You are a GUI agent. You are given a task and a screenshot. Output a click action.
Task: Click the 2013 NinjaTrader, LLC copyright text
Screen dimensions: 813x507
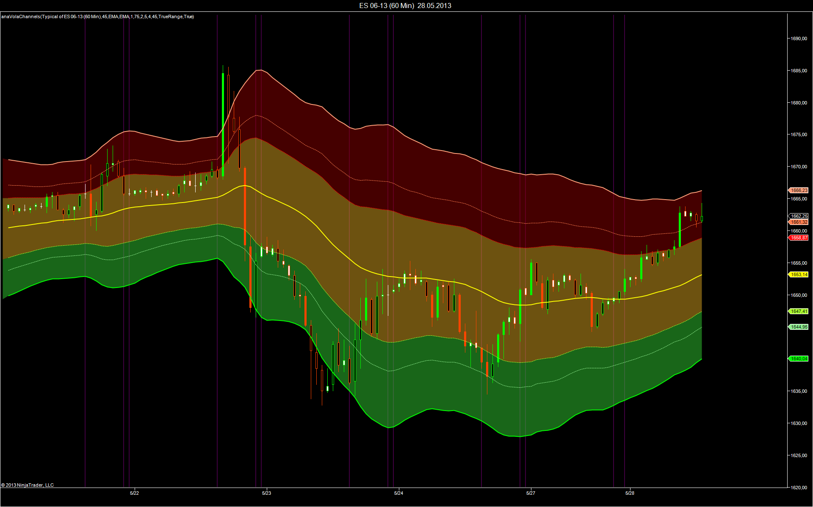pyautogui.click(x=28, y=485)
